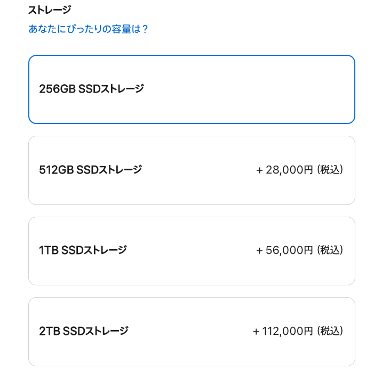The height and width of the screenshot is (378, 374).
Task: Click (税込) beside the 56,000円 price
Action: point(330,250)
